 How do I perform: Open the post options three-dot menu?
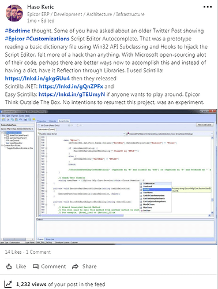(208, 7)
